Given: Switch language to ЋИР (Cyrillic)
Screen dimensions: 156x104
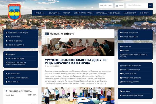Looking at the screenshot, I should pyautogui.click(x=101, y=5).
